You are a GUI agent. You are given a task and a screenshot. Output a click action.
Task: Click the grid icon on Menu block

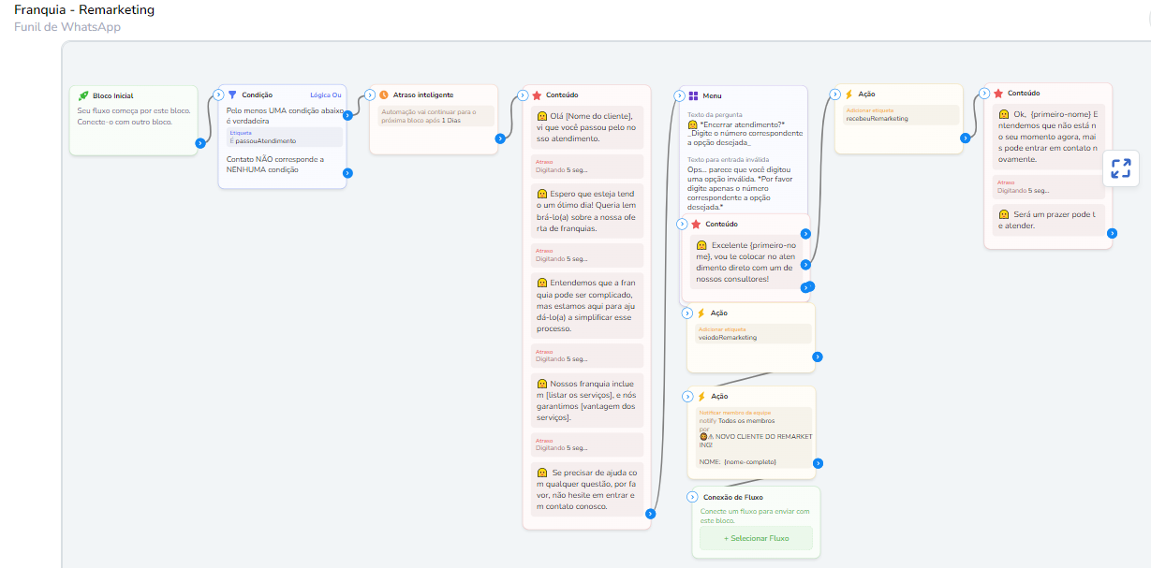tap(693, 95)
